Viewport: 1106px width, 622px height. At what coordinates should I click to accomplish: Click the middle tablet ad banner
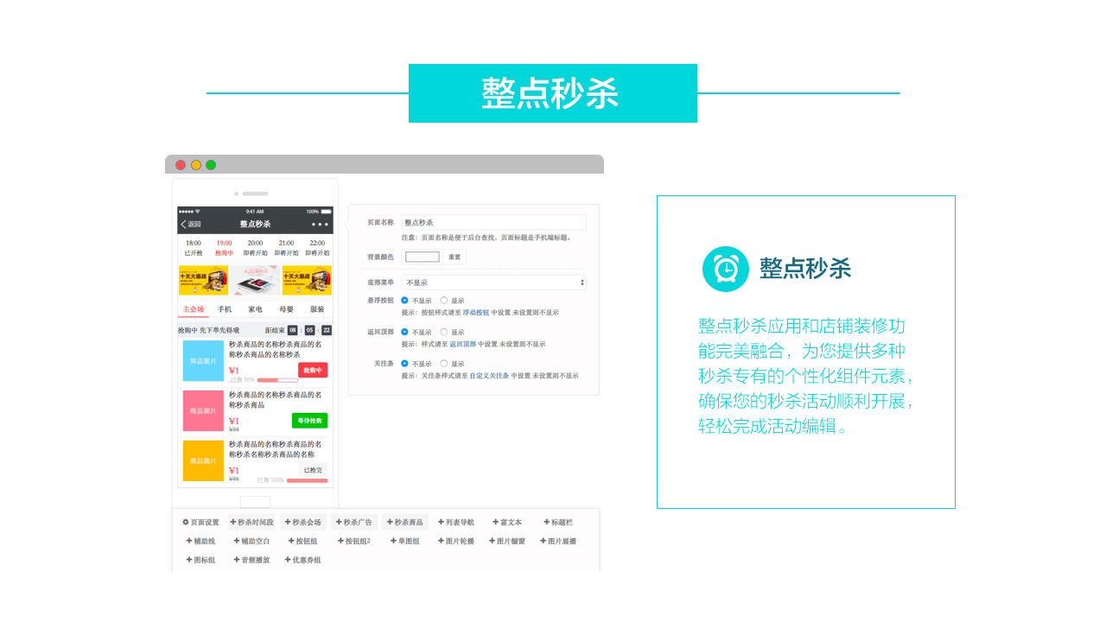coord(255,281)
